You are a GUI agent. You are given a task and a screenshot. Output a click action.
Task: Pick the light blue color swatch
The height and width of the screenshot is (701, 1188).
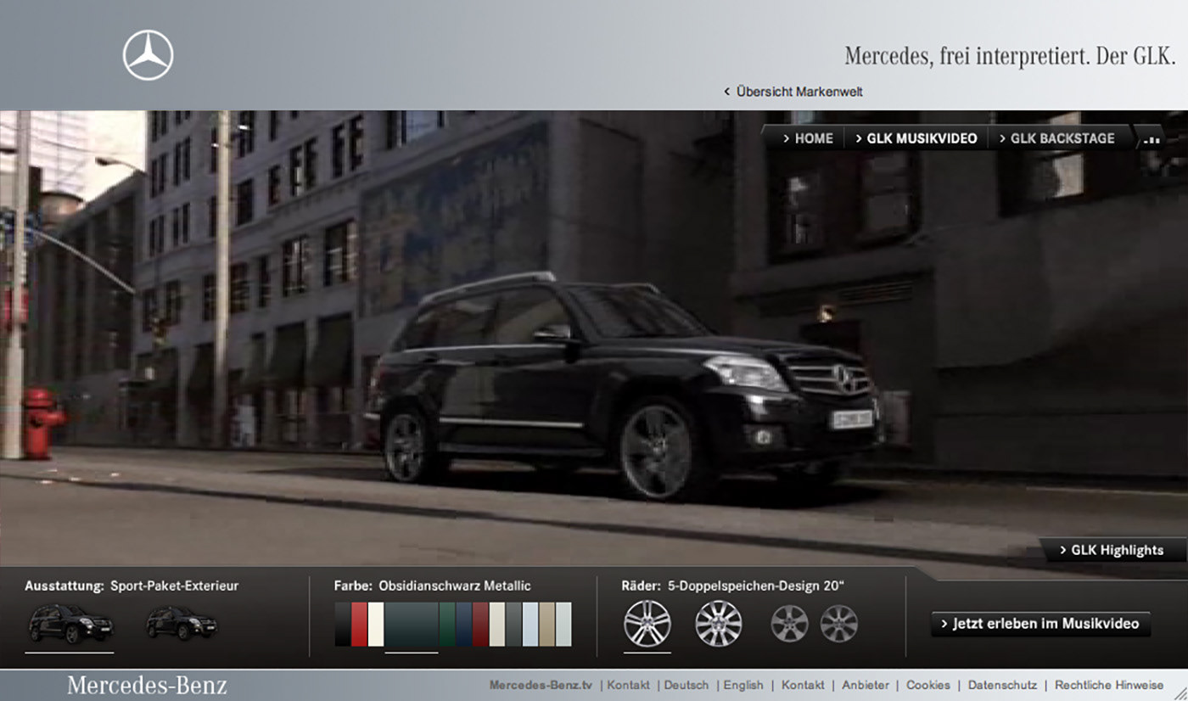tap(530, 625)
